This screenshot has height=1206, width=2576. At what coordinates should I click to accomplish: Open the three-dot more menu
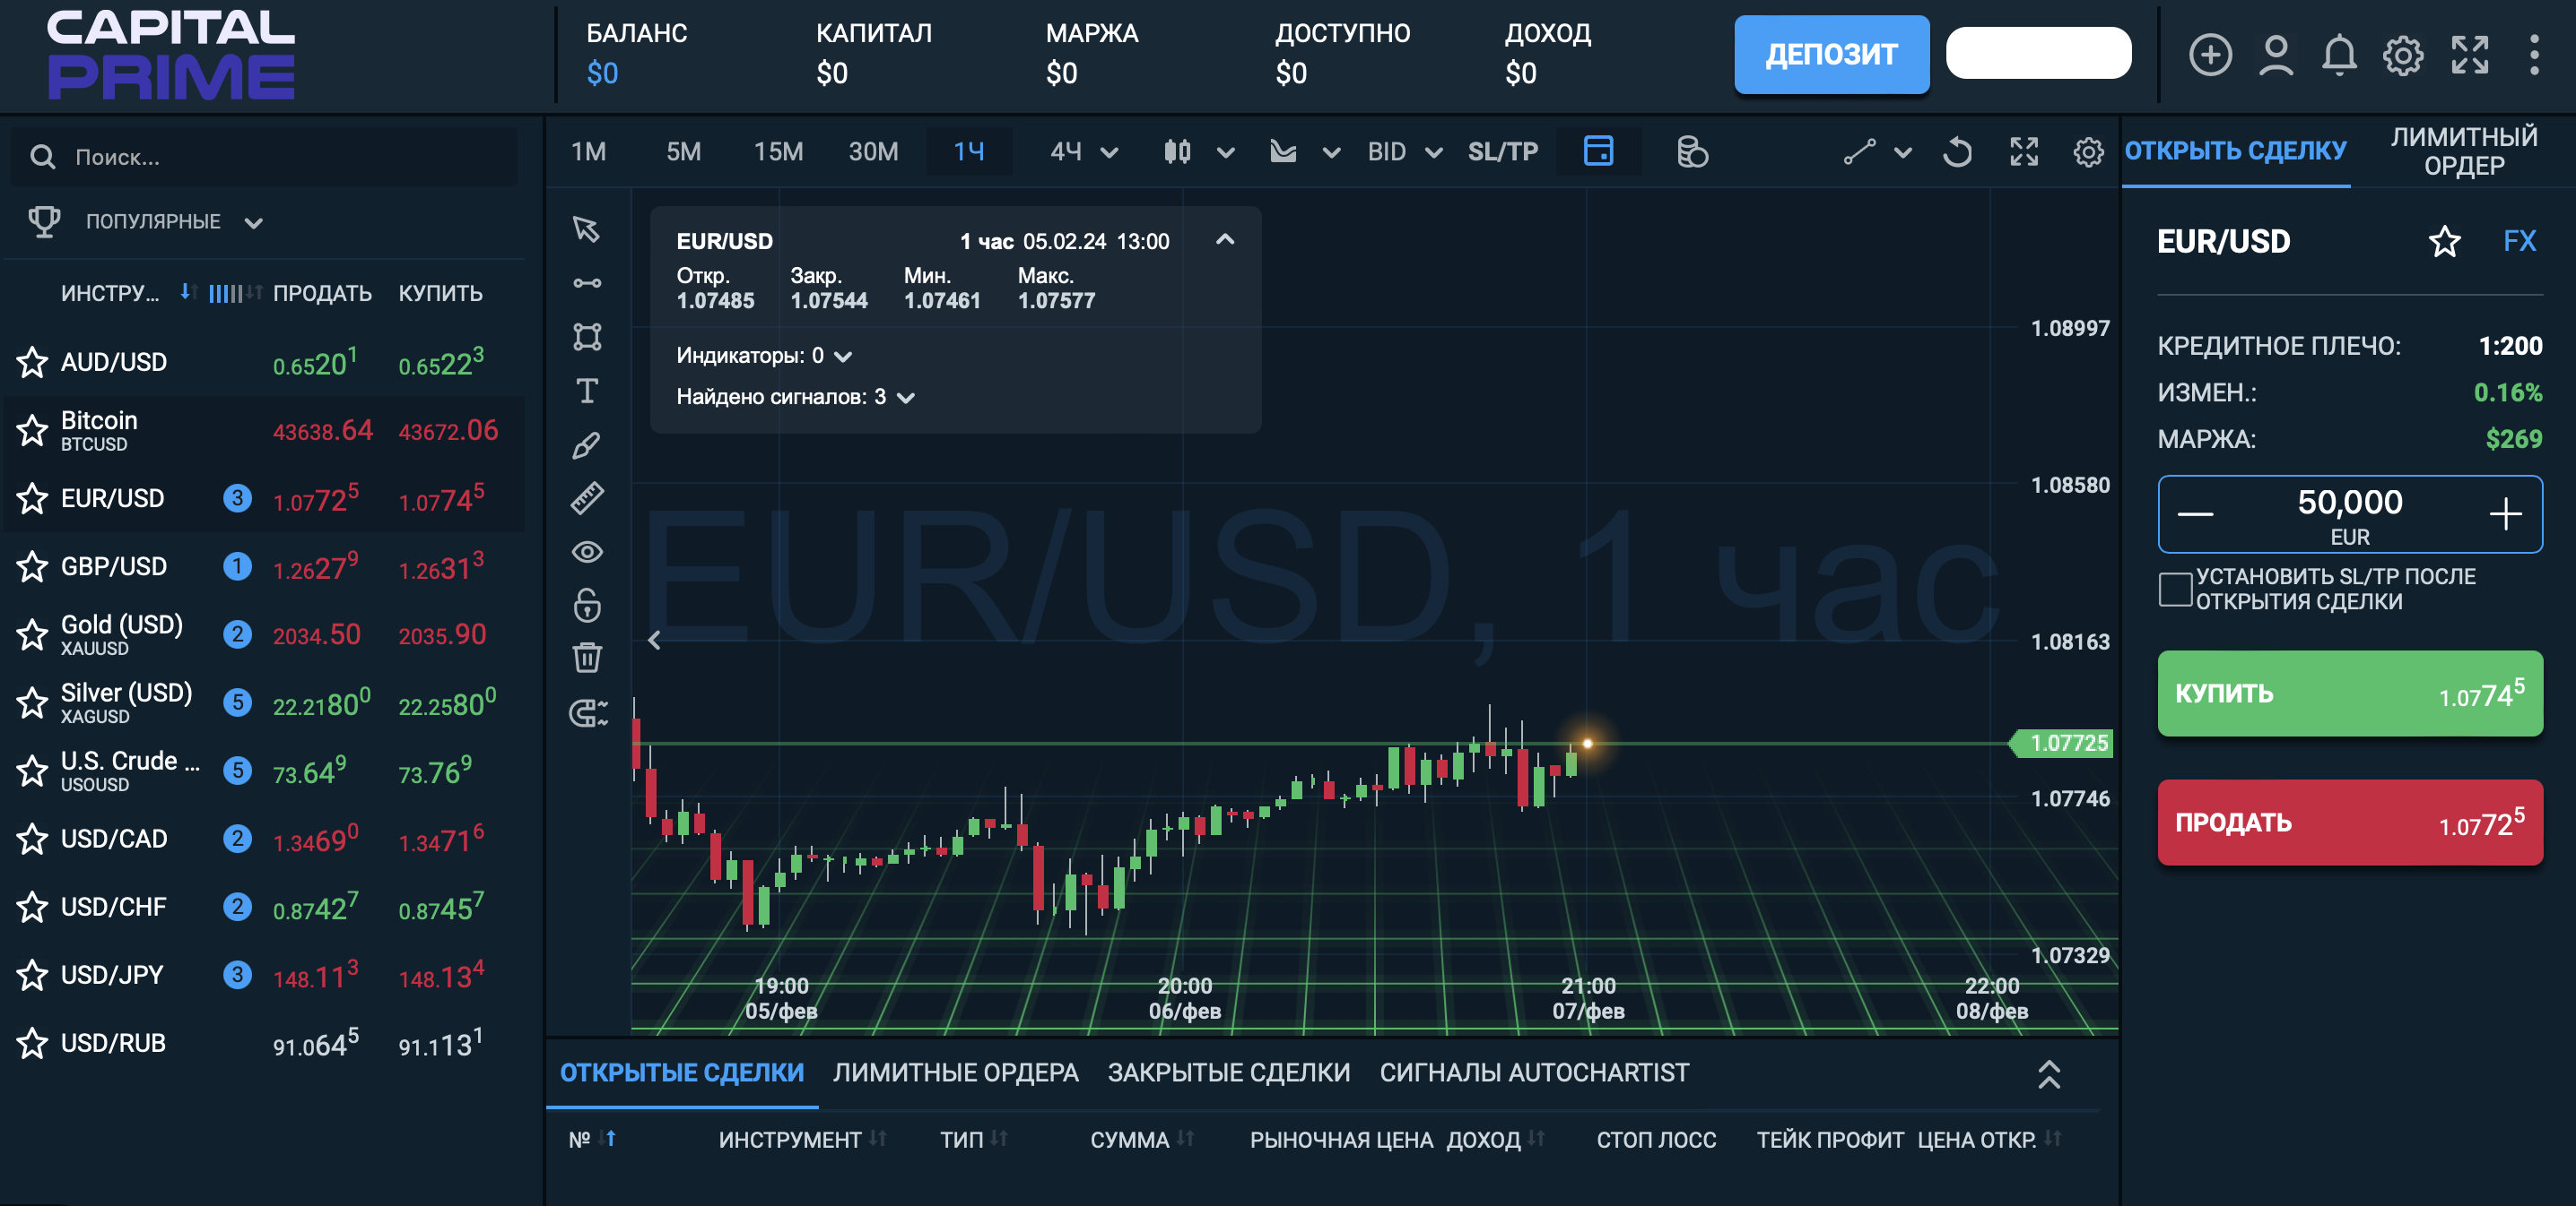pyautogui.click(x=2533, y=55)
